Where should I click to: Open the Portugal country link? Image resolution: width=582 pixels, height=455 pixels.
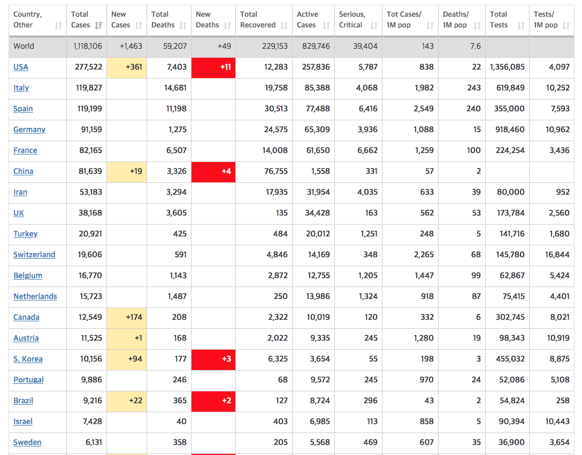28,380
